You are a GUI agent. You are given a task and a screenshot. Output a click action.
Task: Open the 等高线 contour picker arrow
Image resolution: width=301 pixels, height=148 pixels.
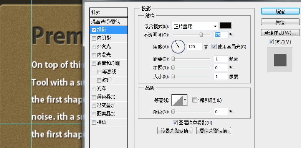point(185,100)
